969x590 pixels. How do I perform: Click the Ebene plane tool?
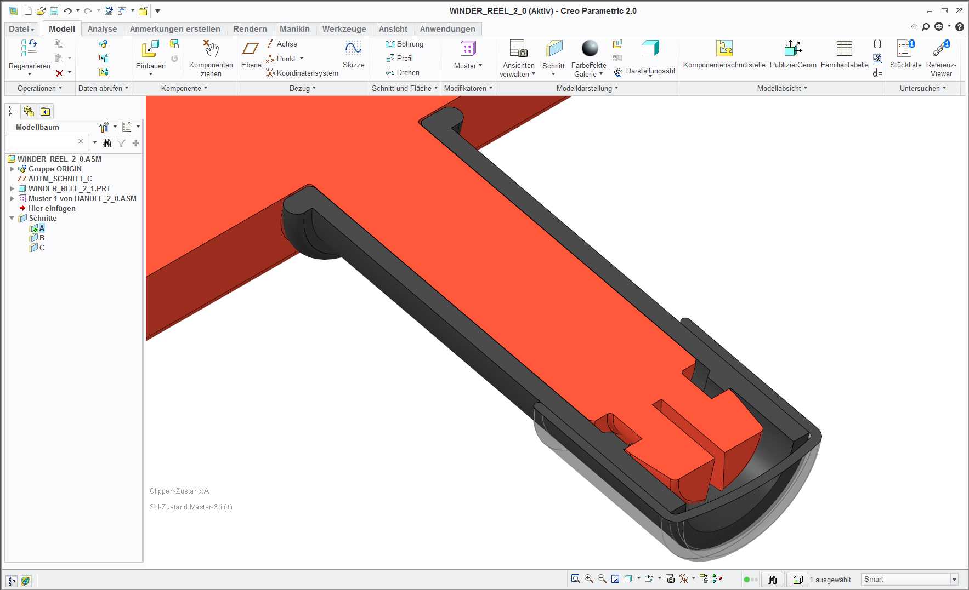[251, 49]
